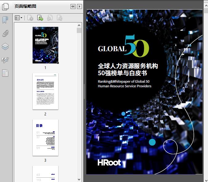Select the partially visible page 4 thumbnail

46,174
